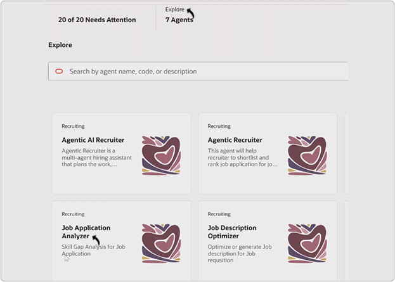Image resolution: width=395 pixels, height=282 pixels.
Task: Select the Job Application Analyzer title
Action: click(86, 232)
